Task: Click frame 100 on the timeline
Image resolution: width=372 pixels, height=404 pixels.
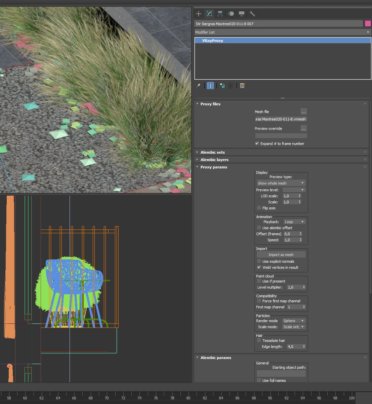Action: (x=352, y=398)
